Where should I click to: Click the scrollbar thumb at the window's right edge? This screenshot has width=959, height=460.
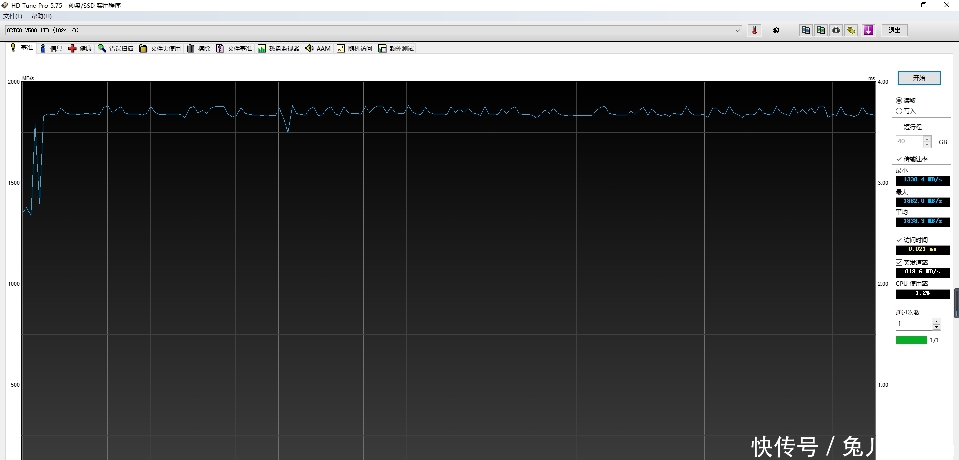point(957,303)
